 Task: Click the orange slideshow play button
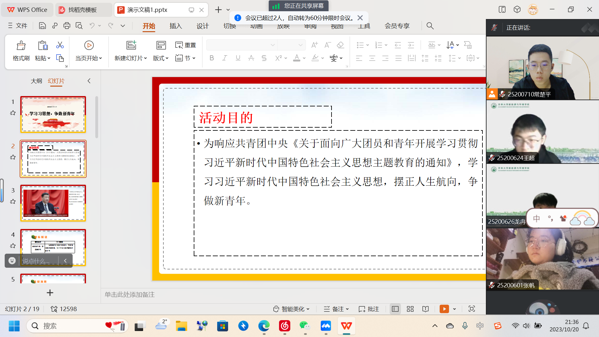coord(444,309)
